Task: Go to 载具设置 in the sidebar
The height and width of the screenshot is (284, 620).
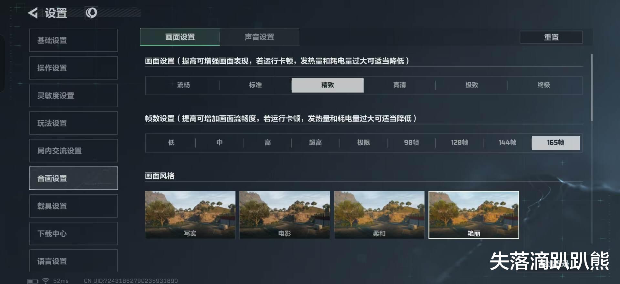Action: tap(73, 206)
